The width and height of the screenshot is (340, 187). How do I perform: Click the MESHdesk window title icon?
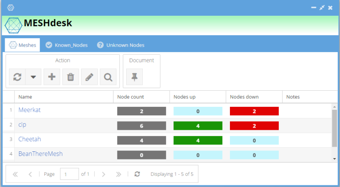[x=11, y=8]
